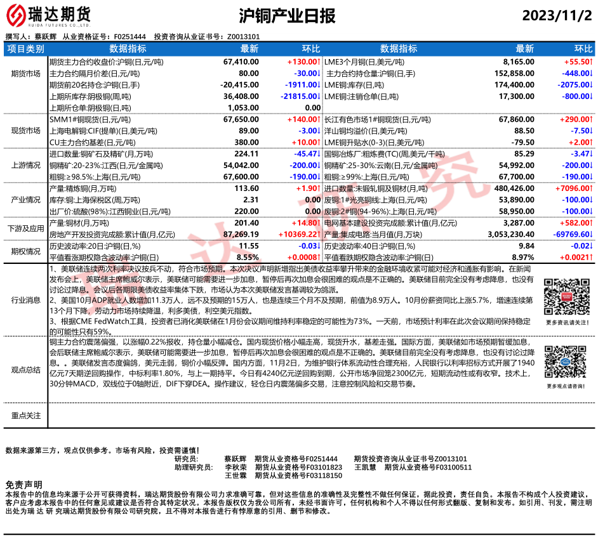Click the 下游及应用 row category
The height and width of the screenshot is (538, 598).
coord(26,228)
